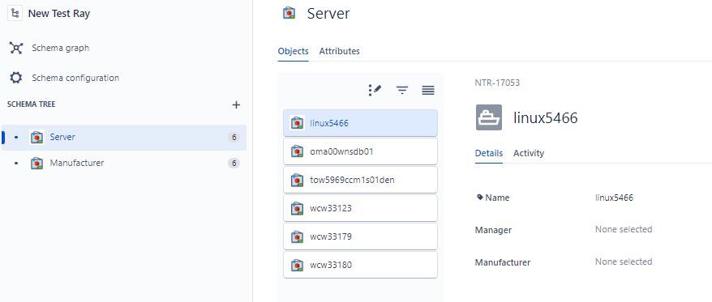Open bulk edit icon above the object list
712x302 pixels.
375,90
